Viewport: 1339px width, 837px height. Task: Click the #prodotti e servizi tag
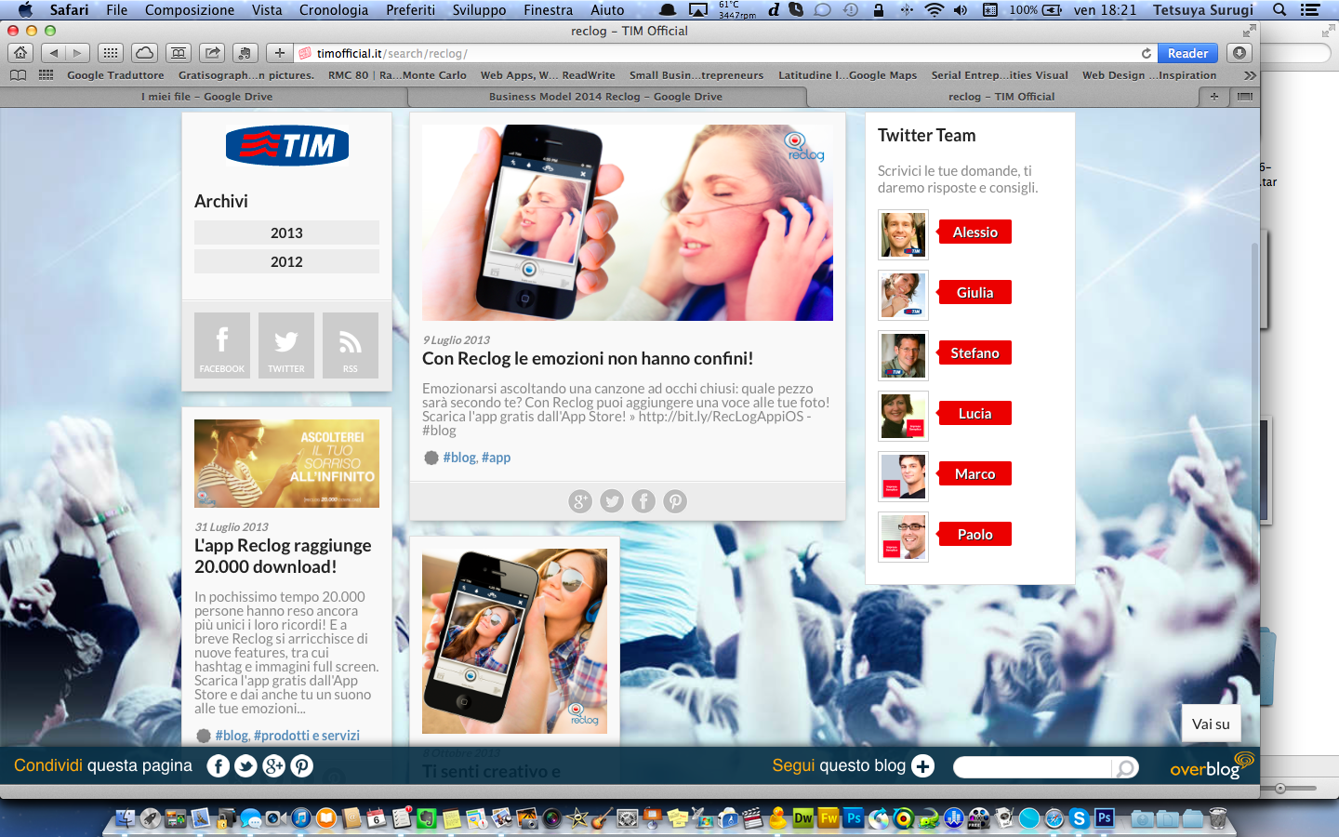pyautogui.click(x=307, y=736)
